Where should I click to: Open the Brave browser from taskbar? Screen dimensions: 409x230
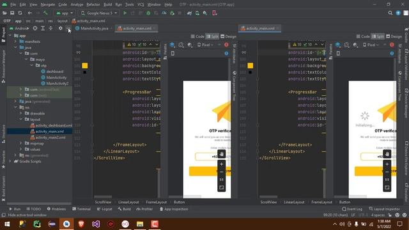81,224
